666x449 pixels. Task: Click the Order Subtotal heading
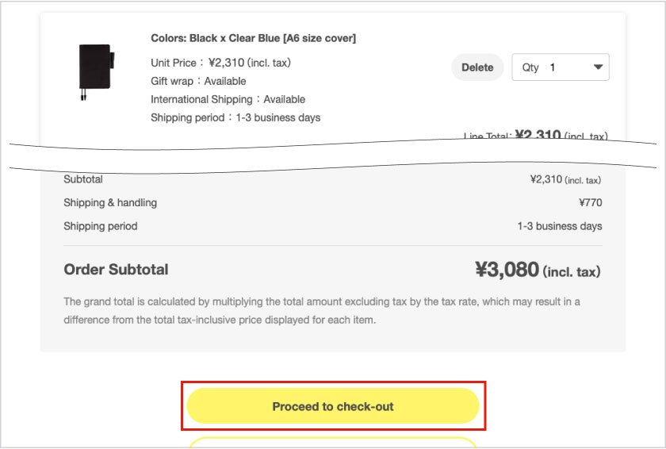click(x=116, y=270)
